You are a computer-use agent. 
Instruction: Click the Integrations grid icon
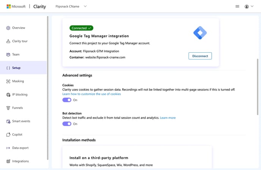tap(8, 161)
